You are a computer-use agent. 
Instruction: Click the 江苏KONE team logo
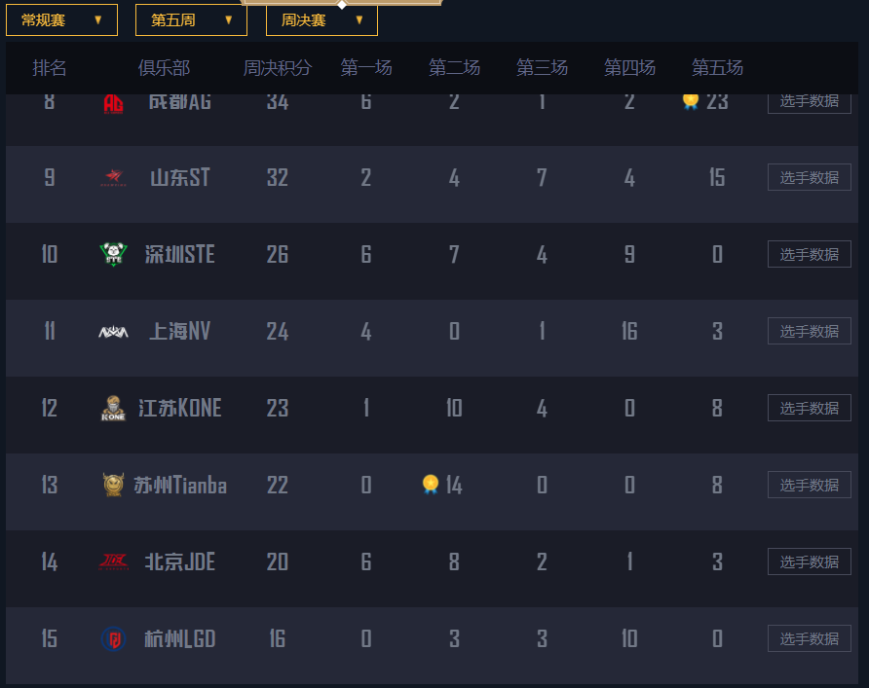point(114,409)
